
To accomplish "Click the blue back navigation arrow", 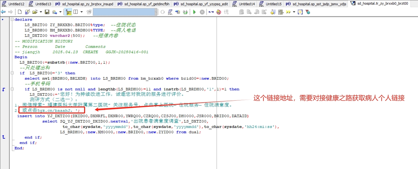I will [3, 12].
